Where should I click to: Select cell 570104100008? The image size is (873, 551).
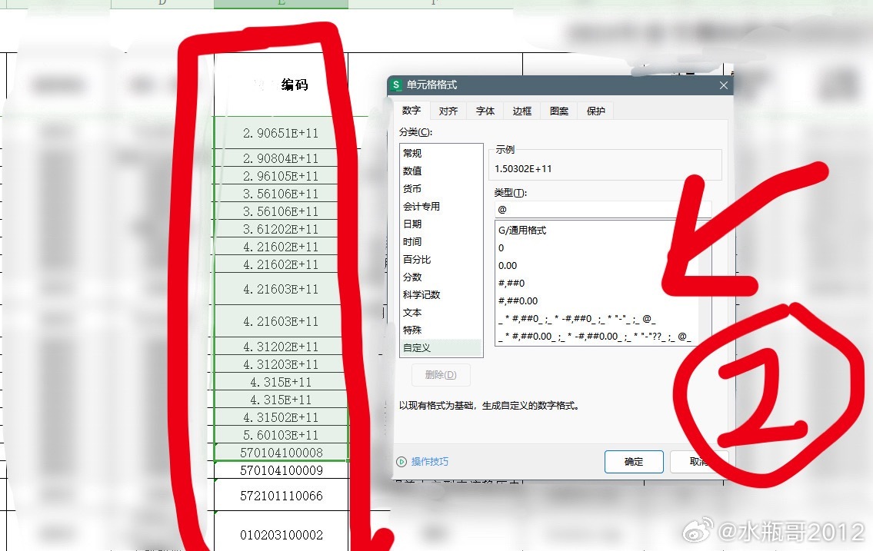coord(282,453)
